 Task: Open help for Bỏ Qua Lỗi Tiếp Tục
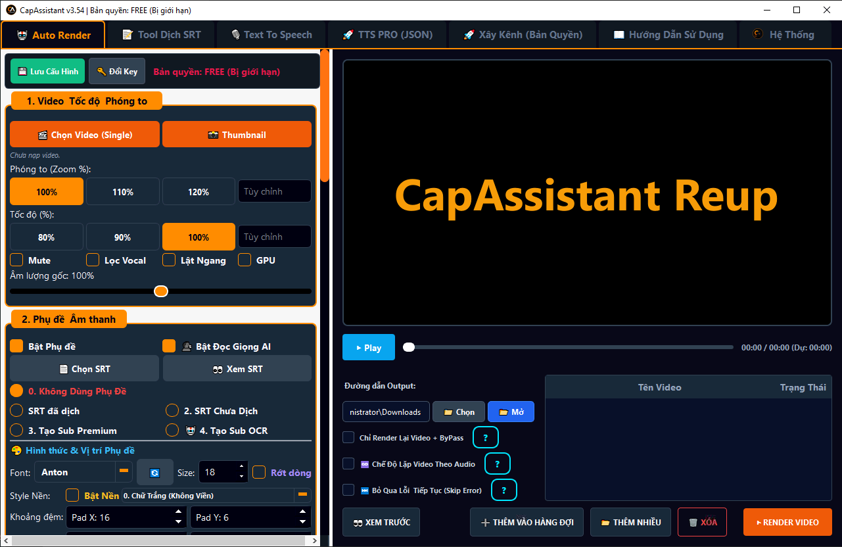point(504,490)
